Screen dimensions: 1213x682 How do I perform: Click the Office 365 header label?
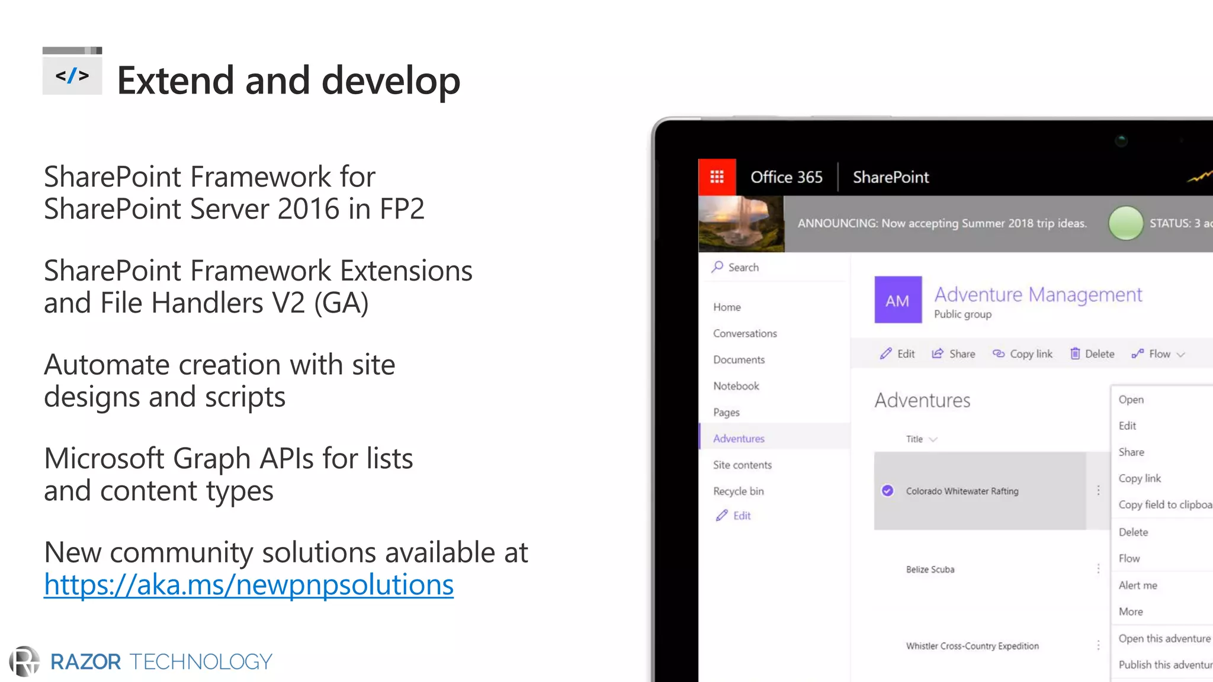click(x=787, y=177)
